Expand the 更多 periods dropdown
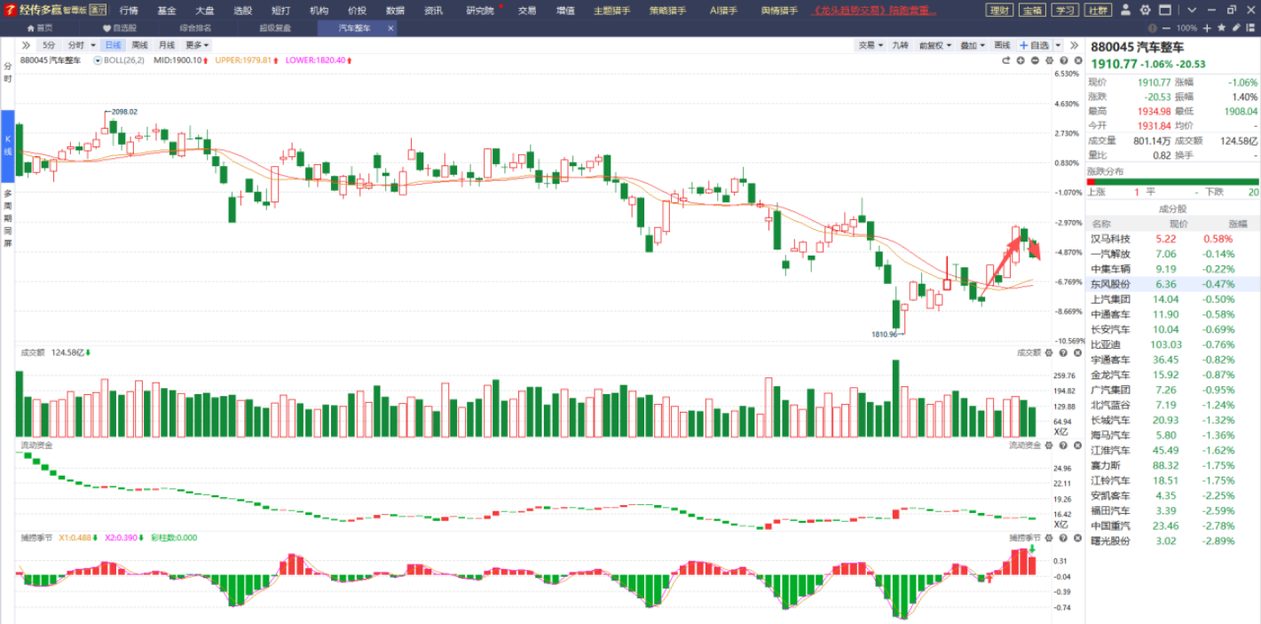 pyautogui.click(x=197, y=45)
